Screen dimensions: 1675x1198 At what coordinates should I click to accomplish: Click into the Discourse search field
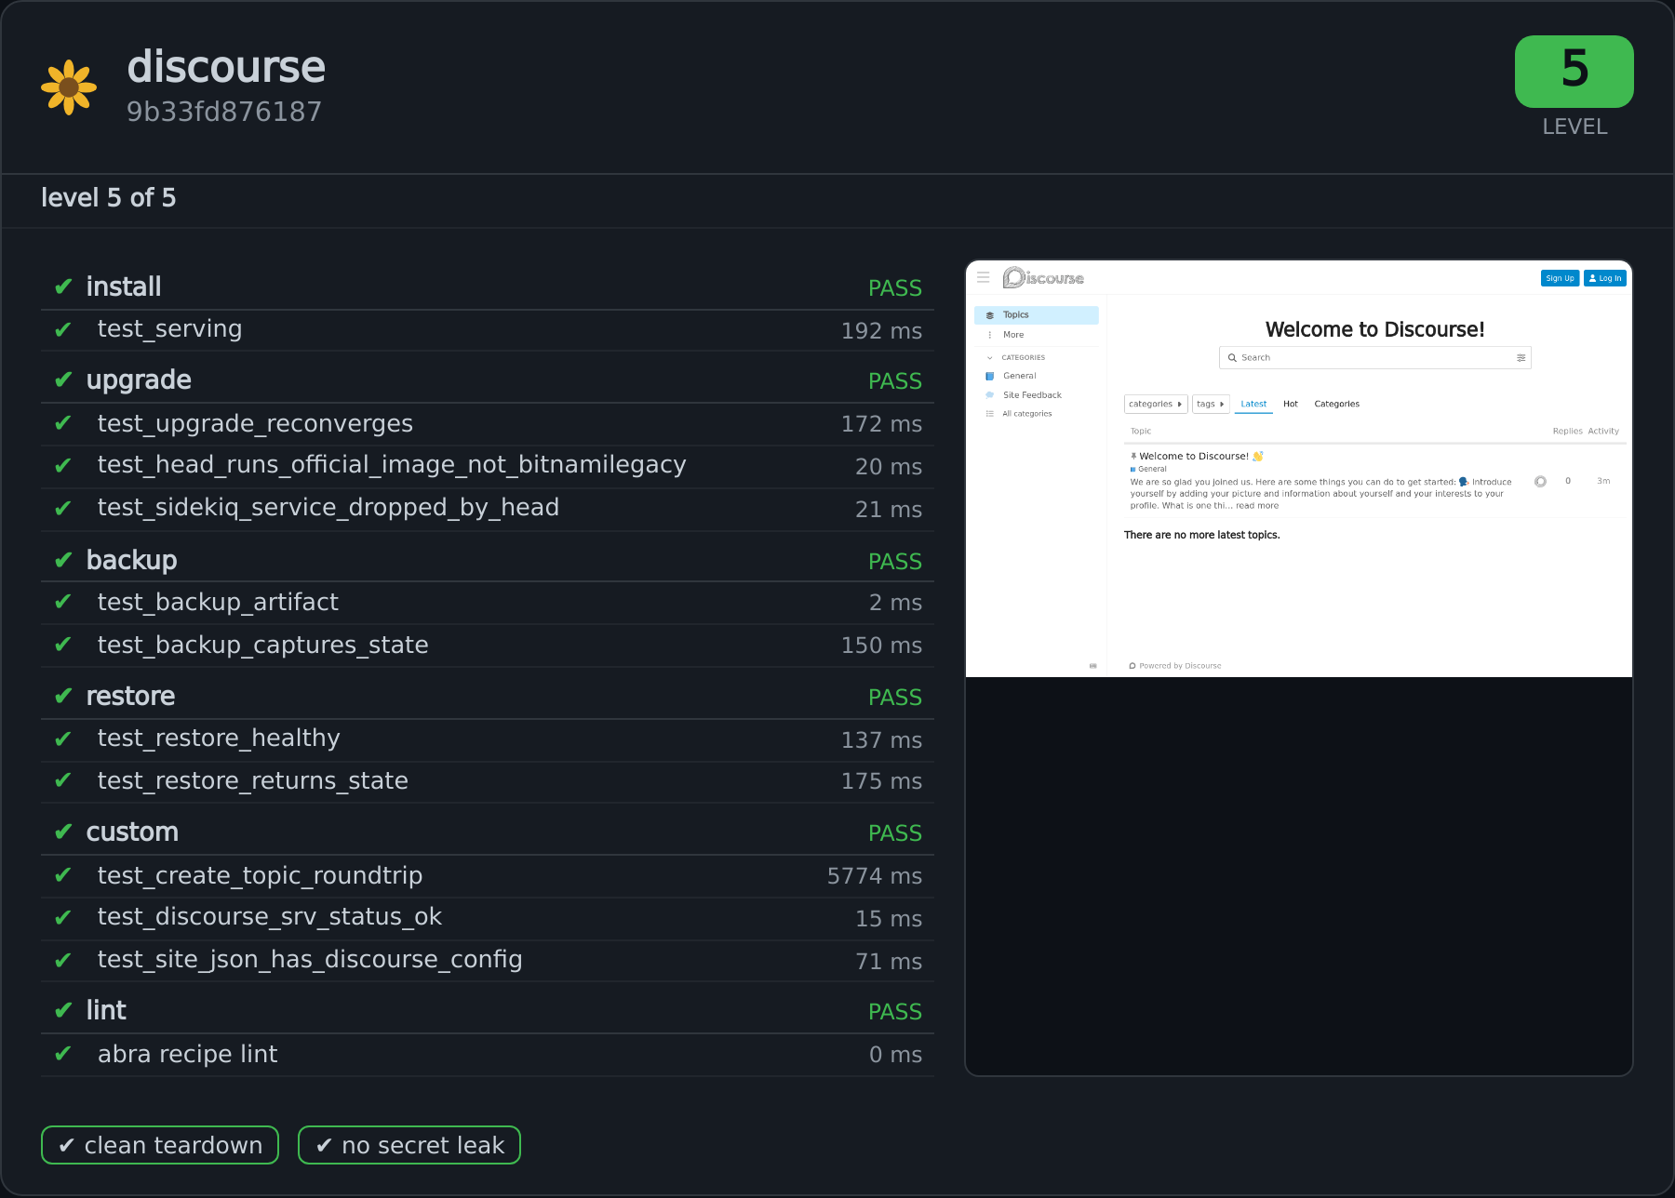coord(1375,358)
